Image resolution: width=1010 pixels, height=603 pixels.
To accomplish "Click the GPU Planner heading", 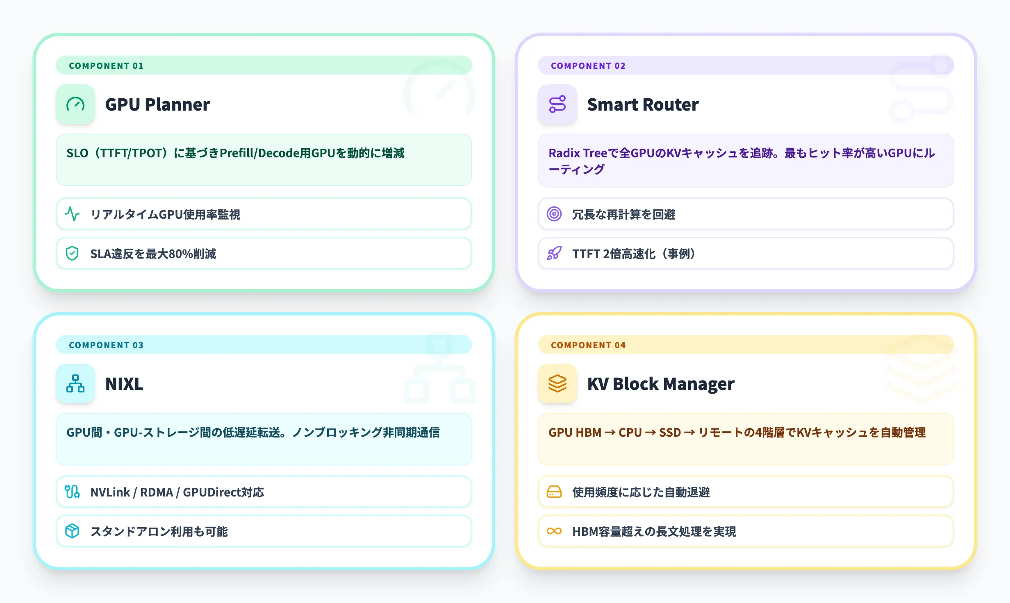I will (x=157, y=104).
